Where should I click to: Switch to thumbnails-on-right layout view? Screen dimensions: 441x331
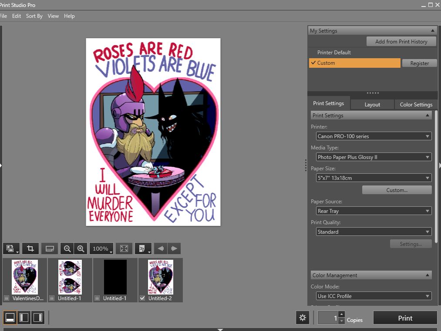pyautogui.click(x=38, y=318)
